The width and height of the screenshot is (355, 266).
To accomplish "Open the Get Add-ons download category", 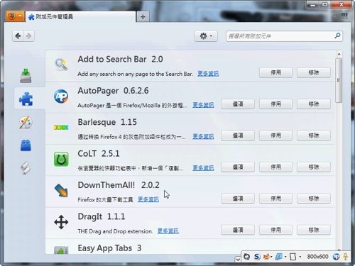I will (x=26, y=76).
